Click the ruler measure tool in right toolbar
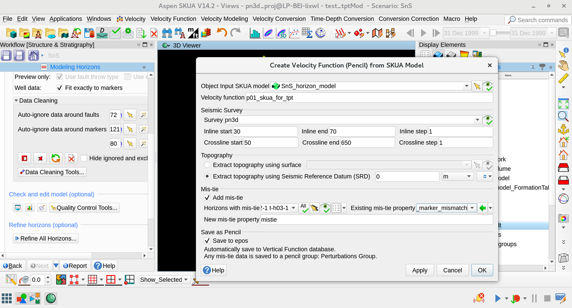The height and width of the screenshot is (308, 572). (x=563, y=78)
